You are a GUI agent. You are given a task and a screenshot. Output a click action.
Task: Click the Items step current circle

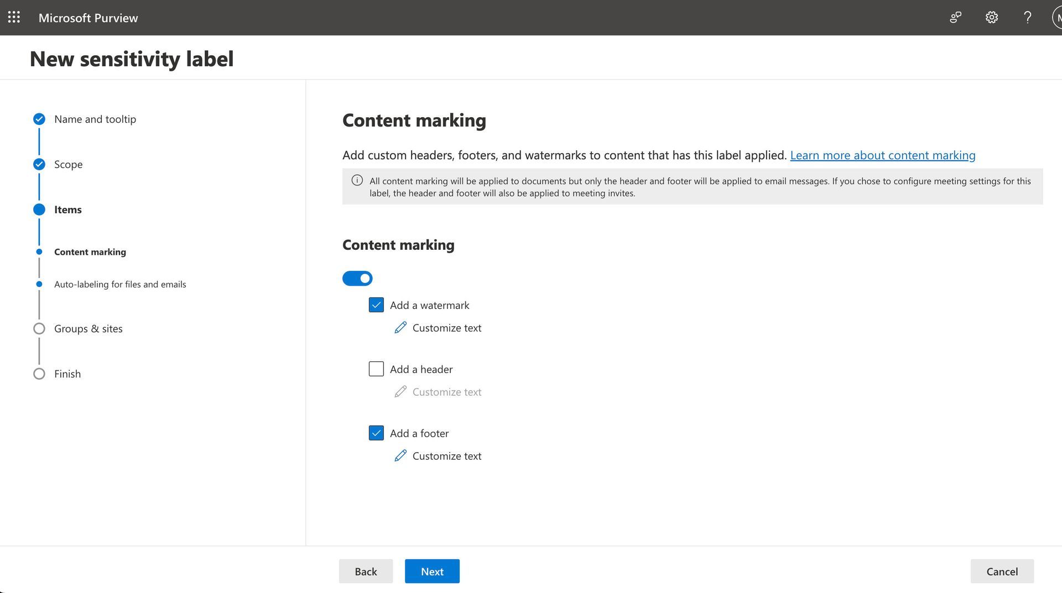pos(39,209)
